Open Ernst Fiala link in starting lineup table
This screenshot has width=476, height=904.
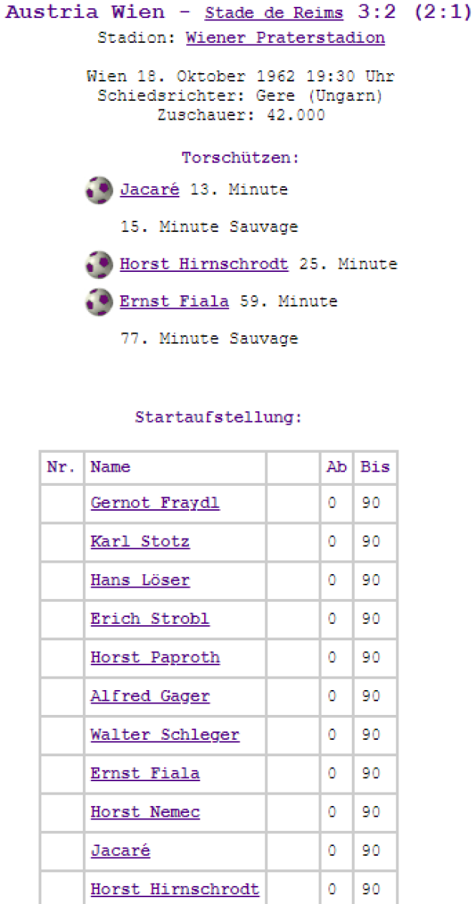145,773
